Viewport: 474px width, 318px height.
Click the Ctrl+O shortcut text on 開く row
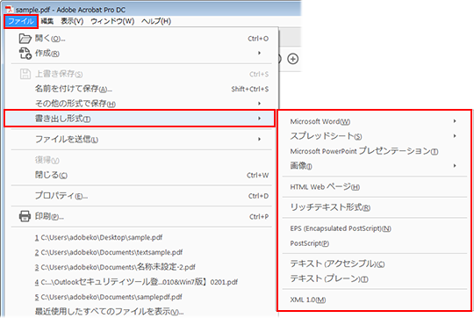258,39
